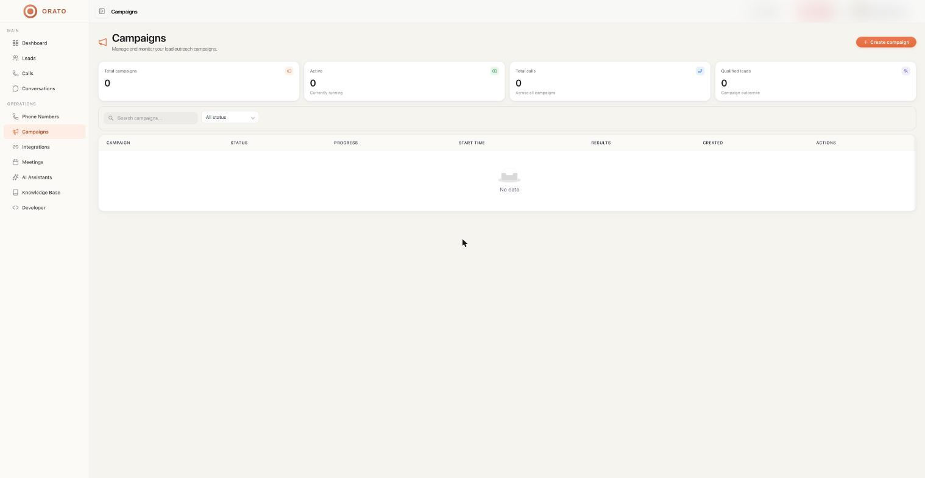
Task: Open the Calls section
Action: click(x=44, y=73)
